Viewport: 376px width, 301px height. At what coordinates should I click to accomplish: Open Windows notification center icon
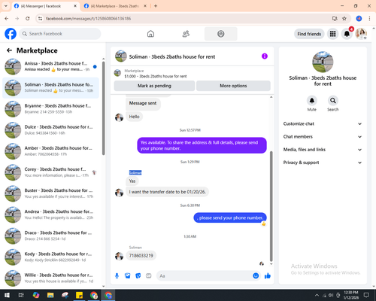(x=366, y=295)
